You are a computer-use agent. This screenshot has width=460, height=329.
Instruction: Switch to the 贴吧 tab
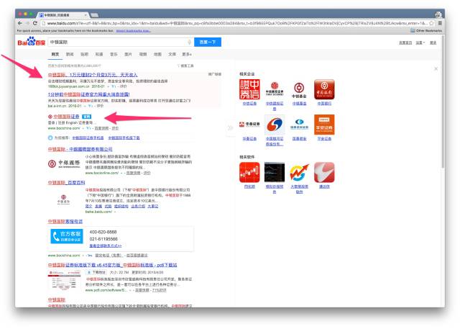pyautogui.click(x=84, y=54)
